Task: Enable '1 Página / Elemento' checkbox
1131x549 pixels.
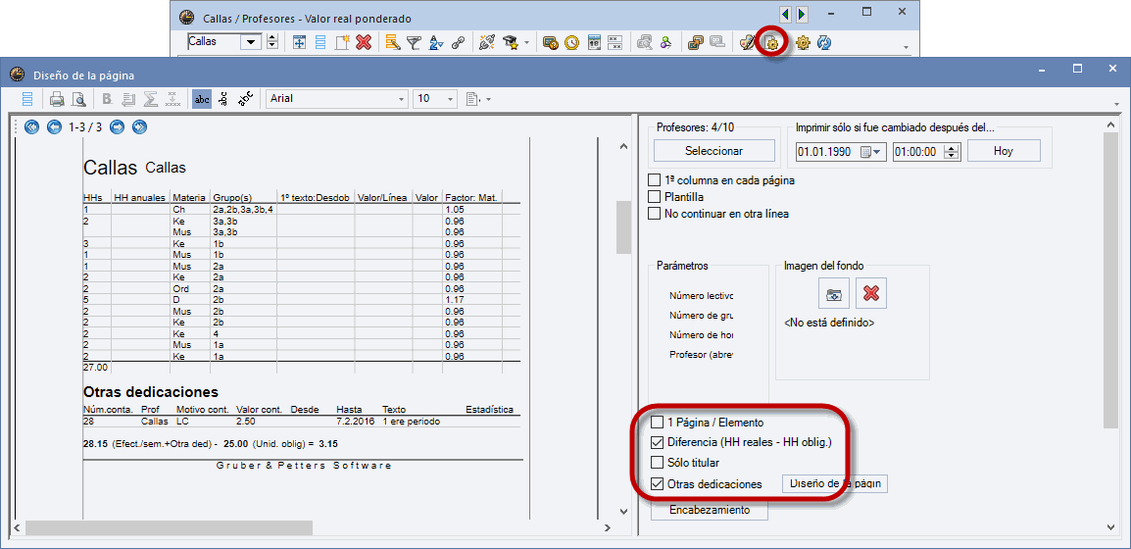Action: pyautogui.click(x=657, y=422)
